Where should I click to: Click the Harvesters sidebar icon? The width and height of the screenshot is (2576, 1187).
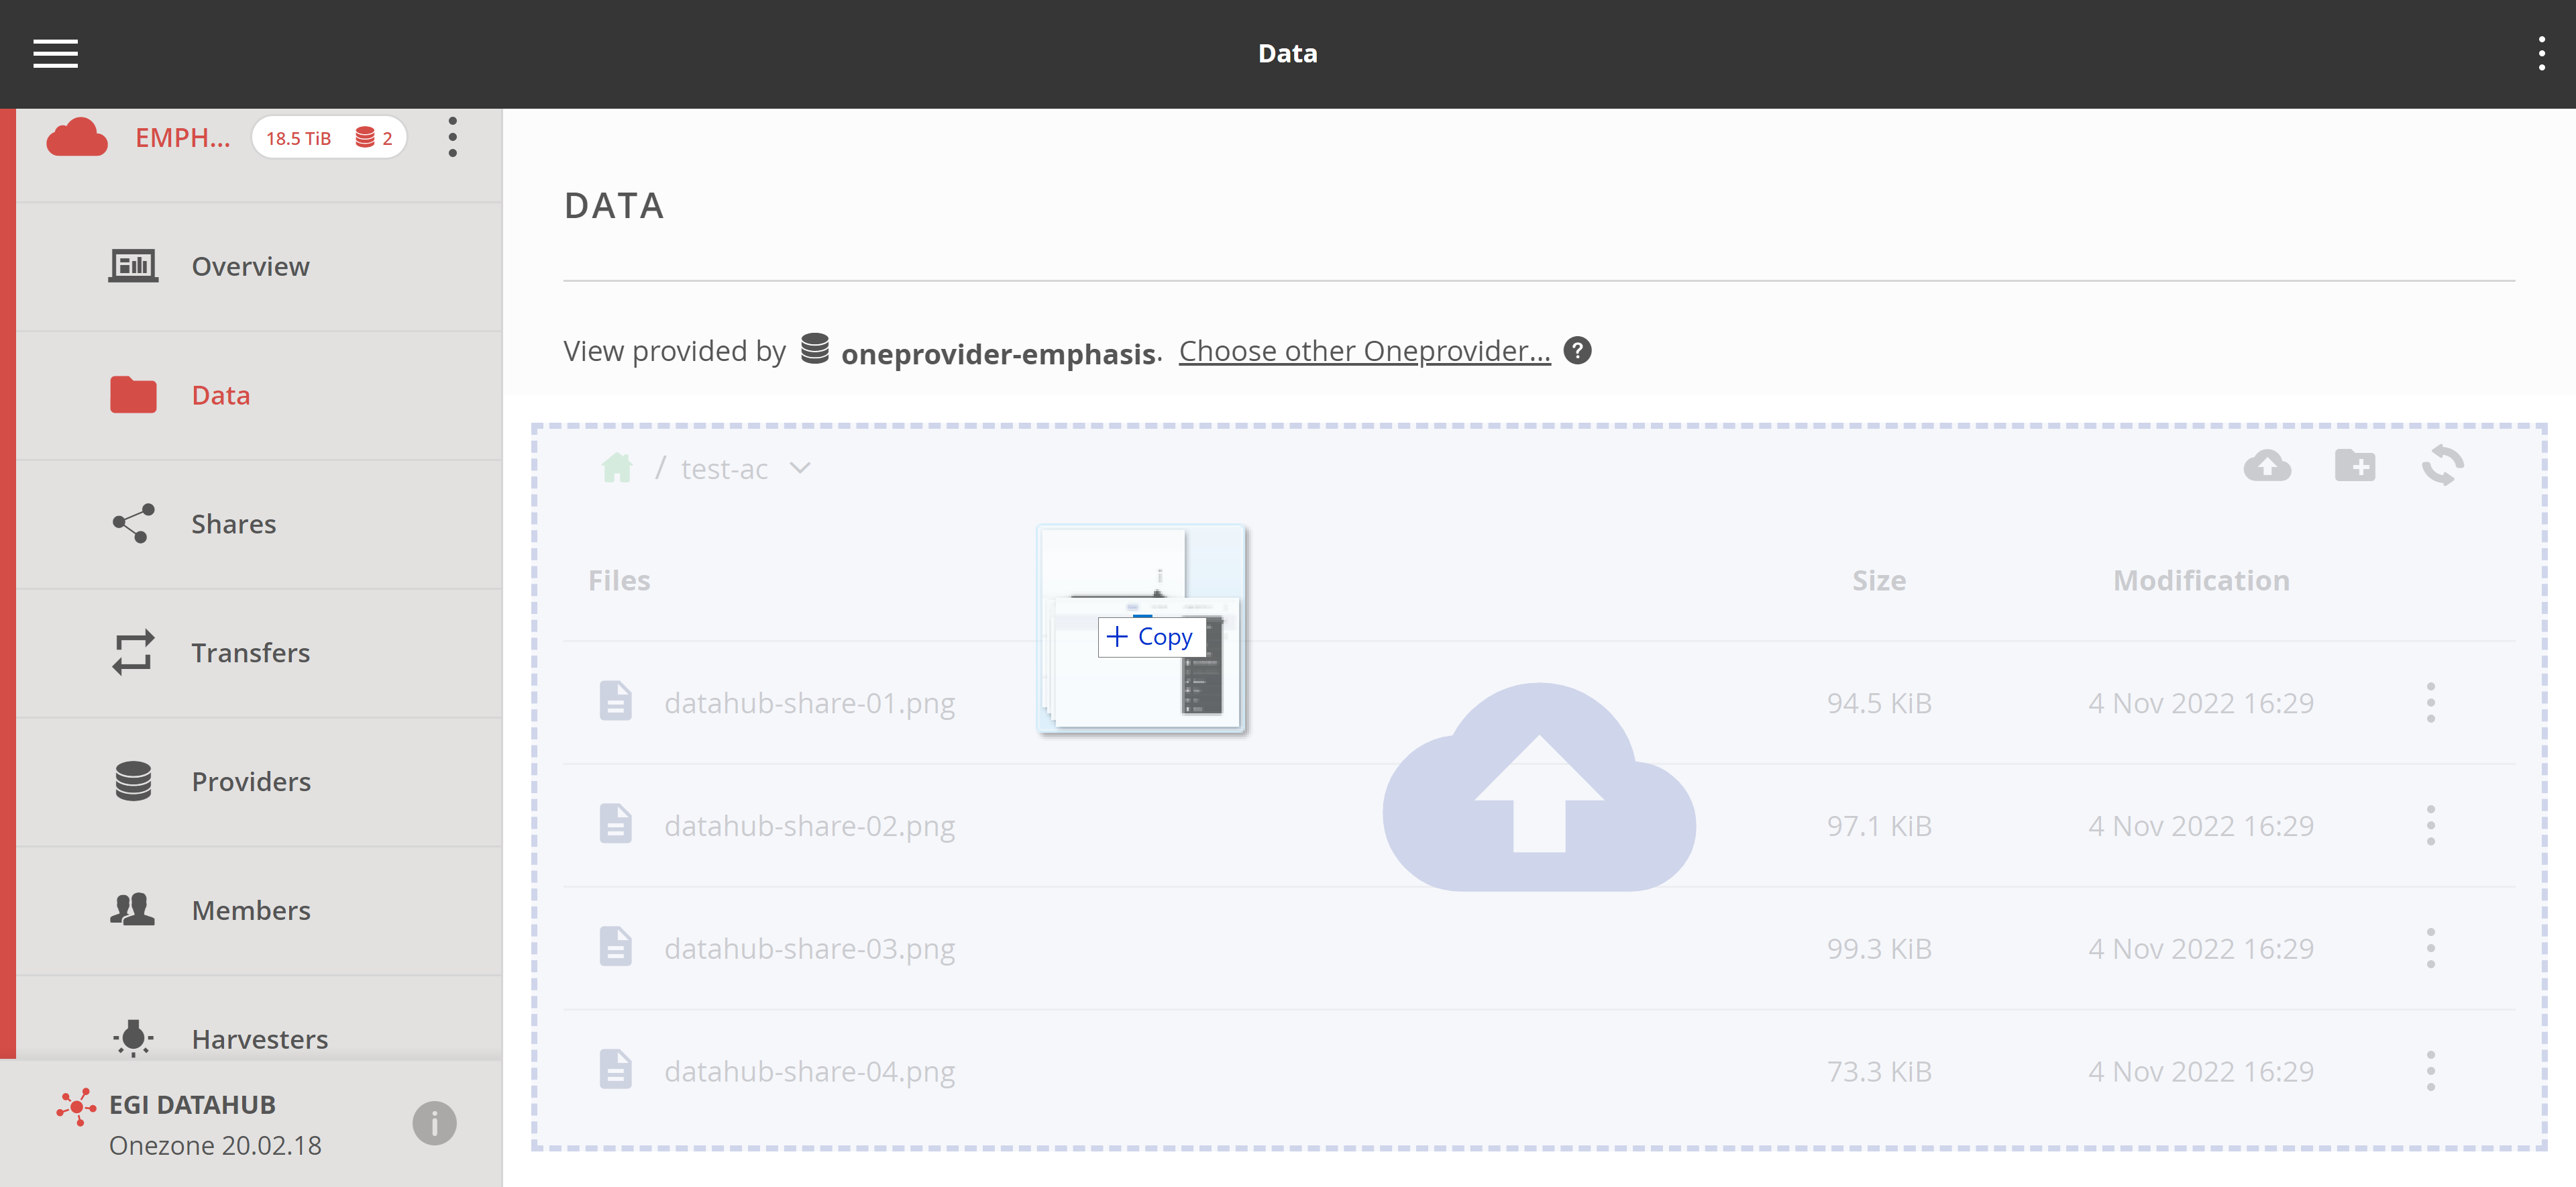click(132, 1038)
